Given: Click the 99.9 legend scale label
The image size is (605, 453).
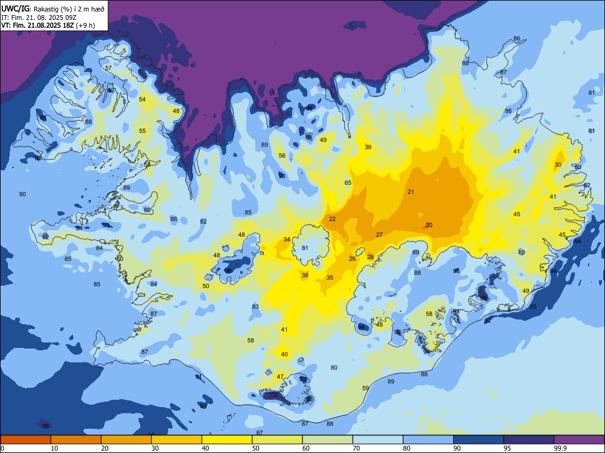Looking at the screenshot, I should pyautogui.click(x=560, y=448).
